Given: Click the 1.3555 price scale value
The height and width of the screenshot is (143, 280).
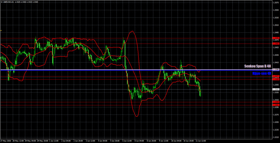Looking at the screenshot, I should [275, 10].
